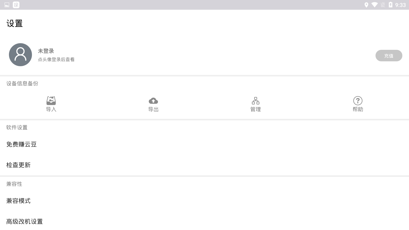Open 兼容模式 setting
The image size is (409, 230).
[x=204, y=201]
